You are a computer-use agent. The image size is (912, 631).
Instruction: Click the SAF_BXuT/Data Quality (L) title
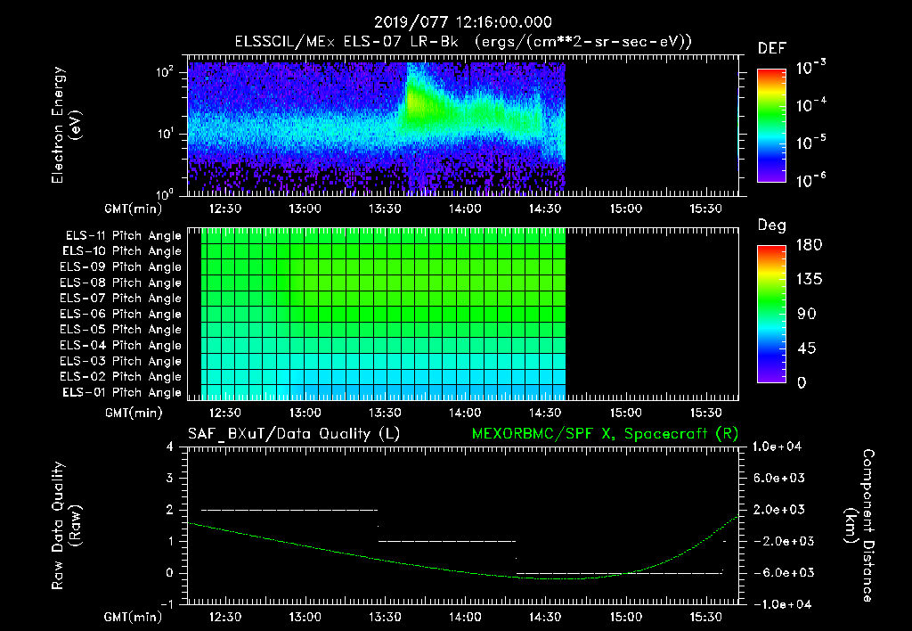pyautogui.click(x=294, y=434)
